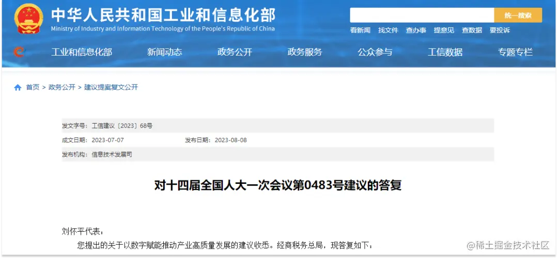The width and height of the screenshot is (558, 259).
Task: Click the 发布机构 label
Action: coord(75,154)
